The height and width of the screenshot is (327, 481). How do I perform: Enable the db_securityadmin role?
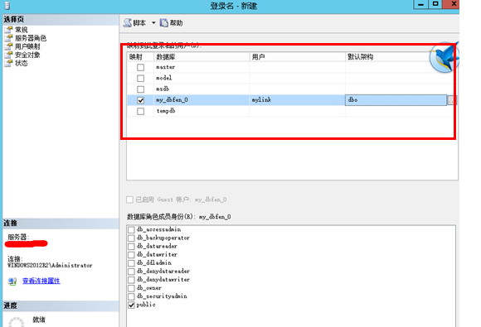coord(131,296)
